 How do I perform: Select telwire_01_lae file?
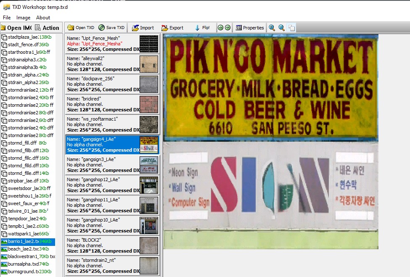click(28, 211)
